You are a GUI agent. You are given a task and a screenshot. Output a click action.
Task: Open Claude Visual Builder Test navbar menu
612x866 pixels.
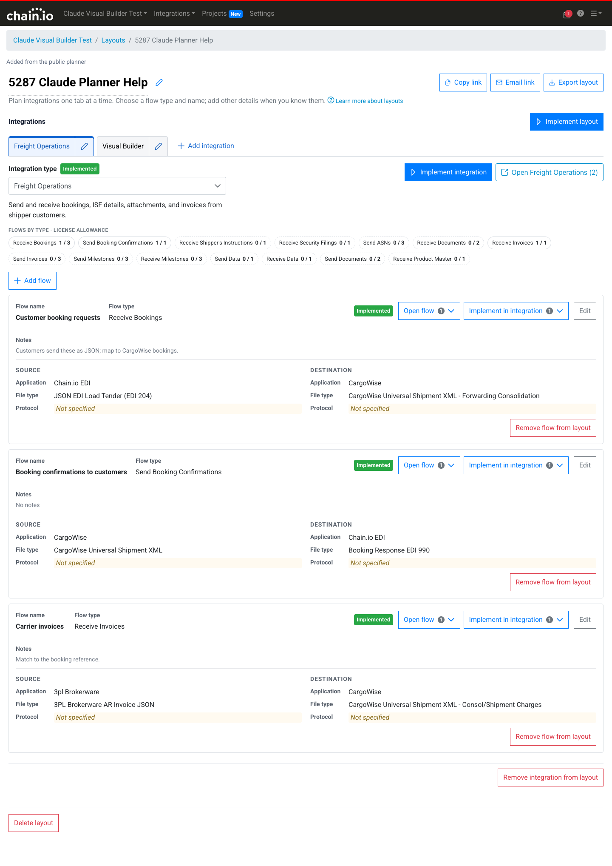105,14
